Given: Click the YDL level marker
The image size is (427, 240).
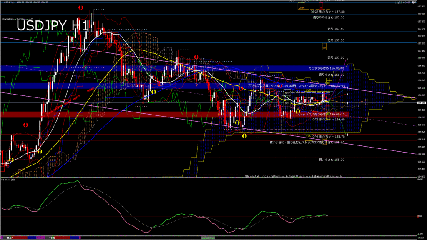Looking at the screenshot, I should [x=308, y=135].
